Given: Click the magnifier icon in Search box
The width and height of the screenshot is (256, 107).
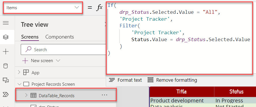Looking at the screenshot, I should 29,49.
